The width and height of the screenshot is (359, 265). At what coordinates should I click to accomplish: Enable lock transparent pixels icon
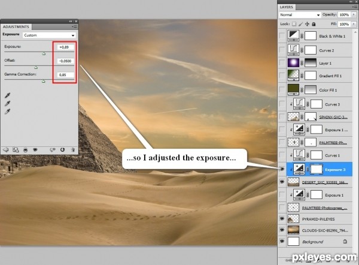point(294,24)
